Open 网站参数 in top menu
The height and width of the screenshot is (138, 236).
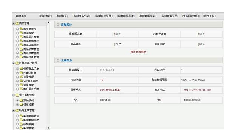(x=45, y=16)
